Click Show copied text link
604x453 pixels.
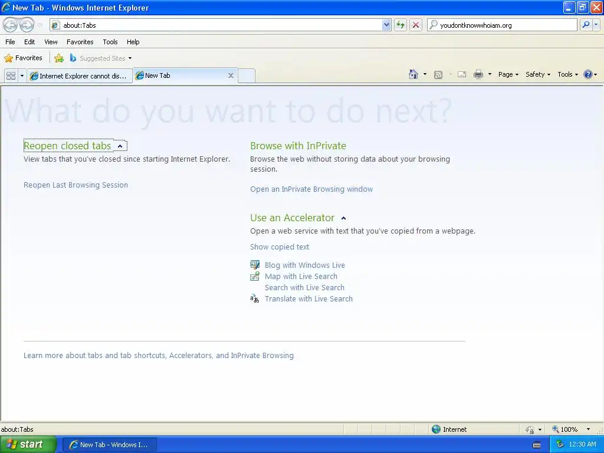click(279, 247)
